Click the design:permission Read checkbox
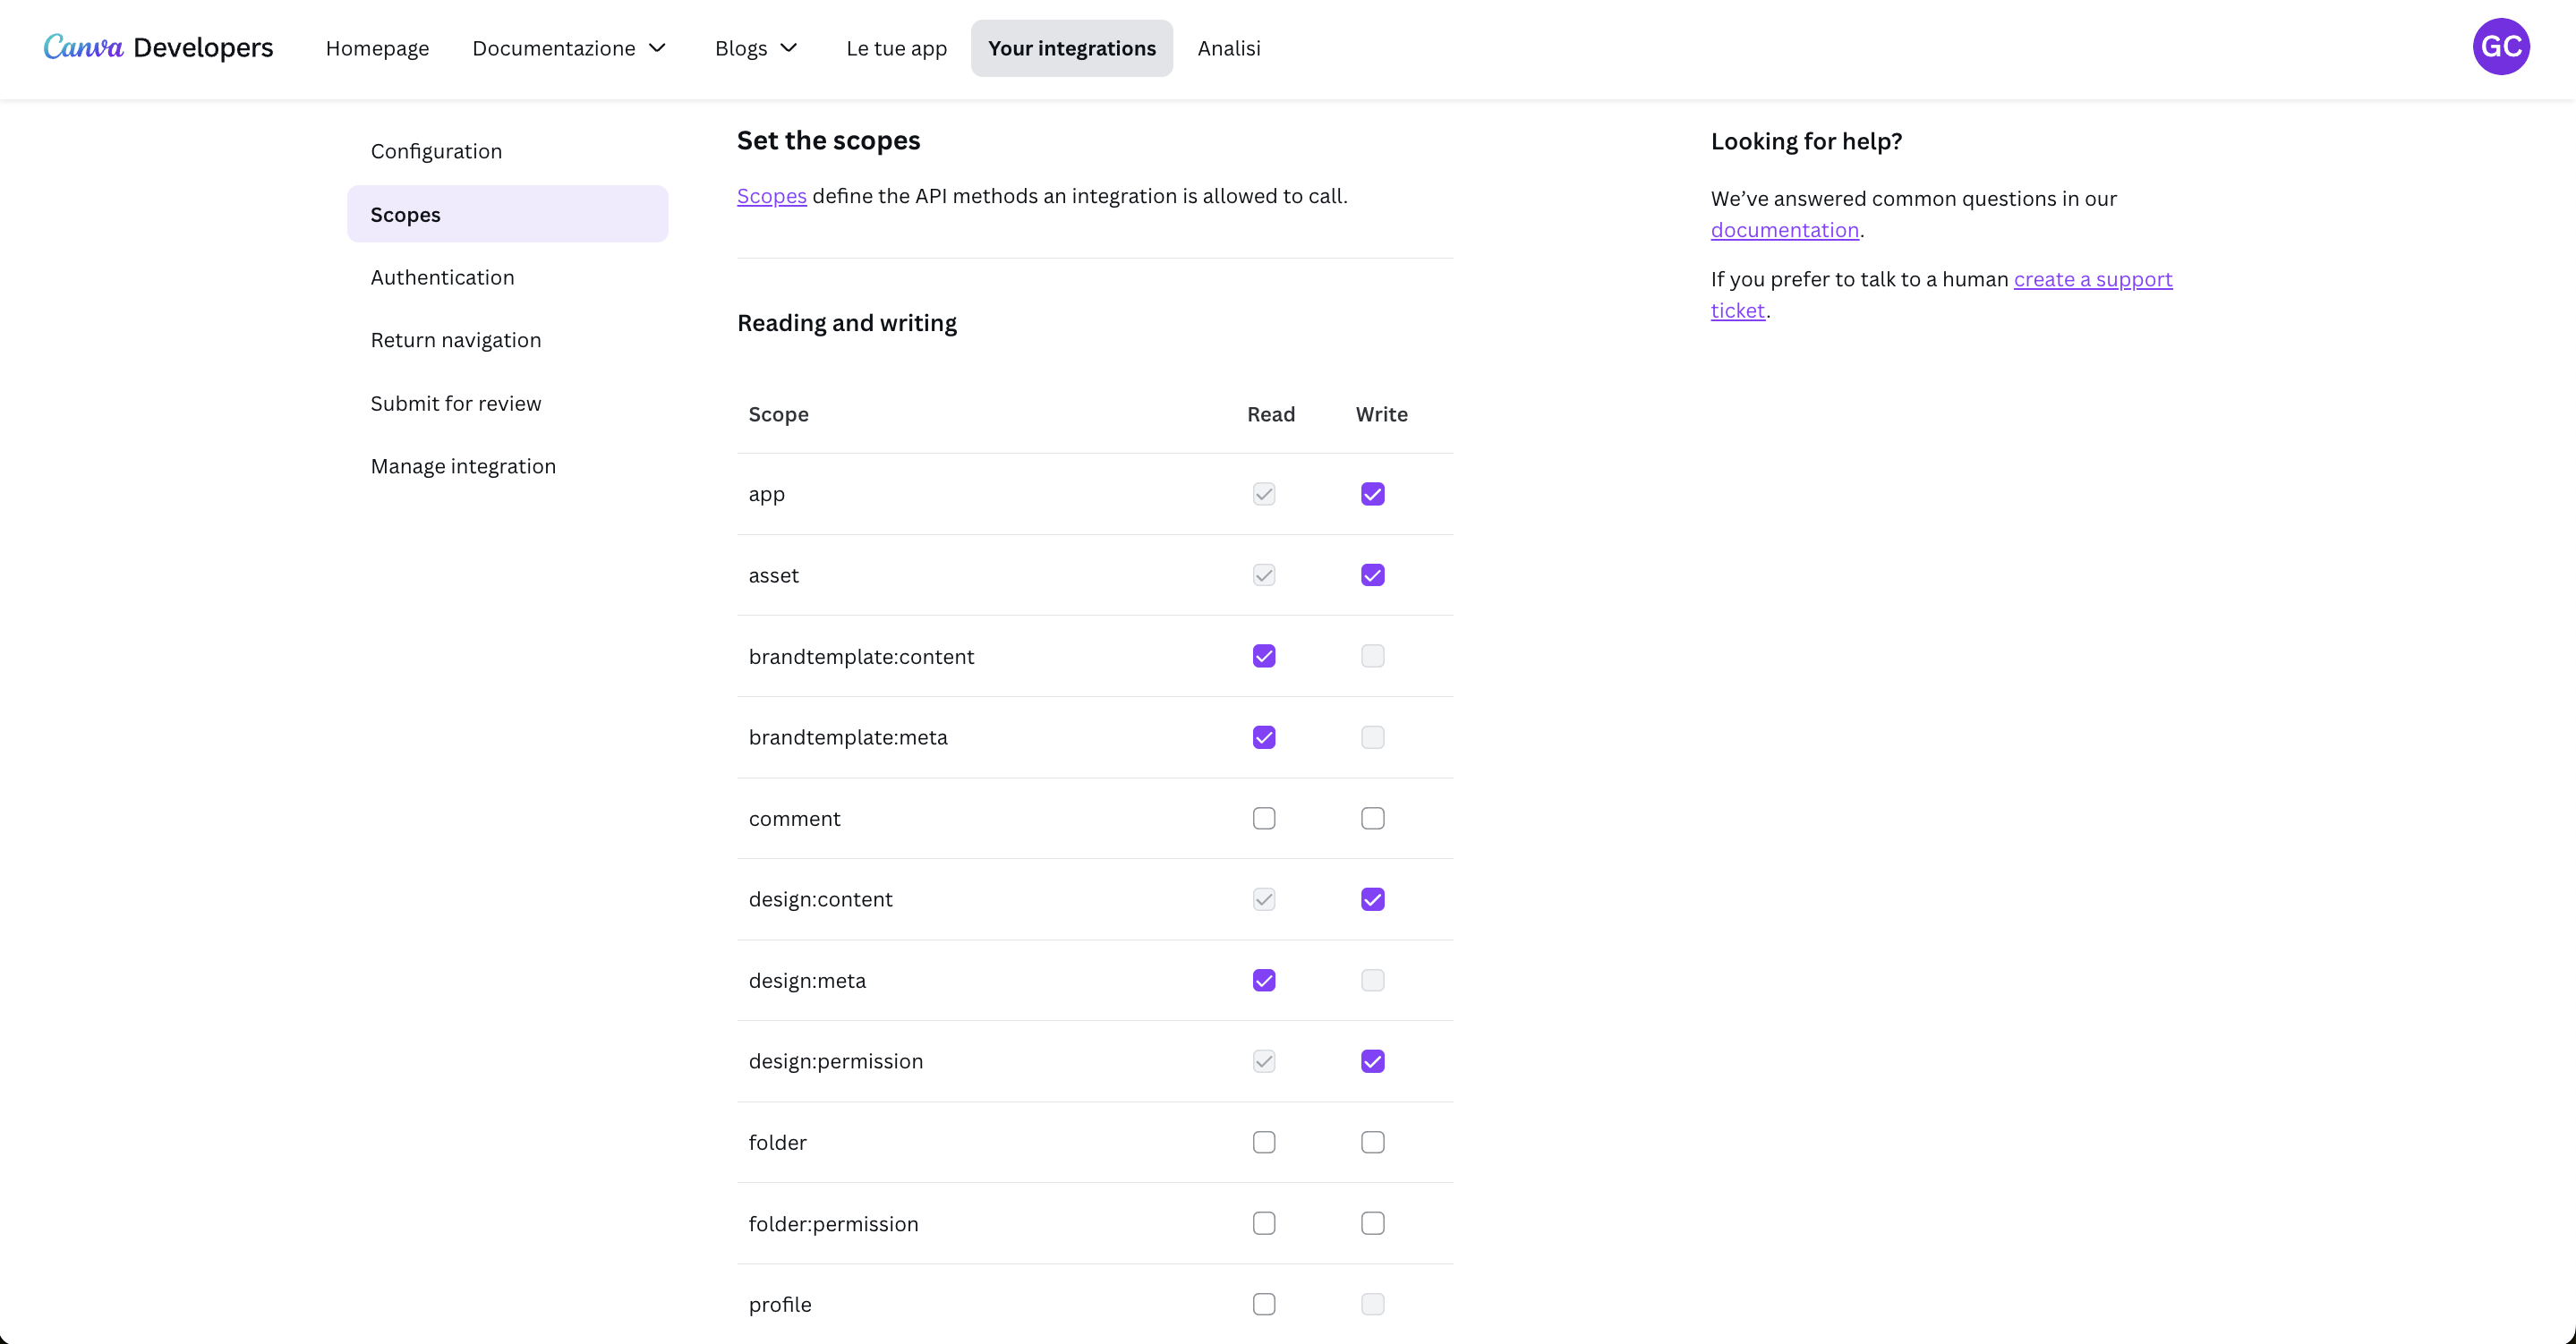The image size is (2576, 1344). point(1264,1061)
